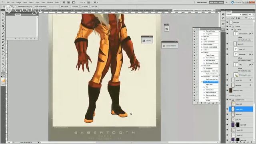Launch Bridge from the application bar
This screenshot has height=144, width=256.
pos(64,2)
